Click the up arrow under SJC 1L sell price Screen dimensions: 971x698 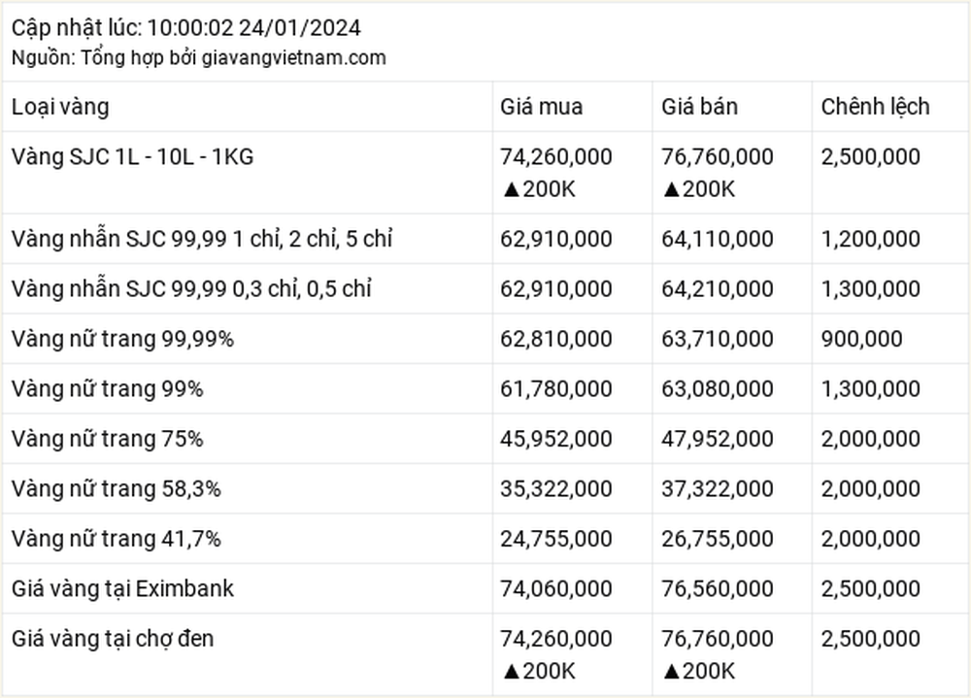point(671,189)
